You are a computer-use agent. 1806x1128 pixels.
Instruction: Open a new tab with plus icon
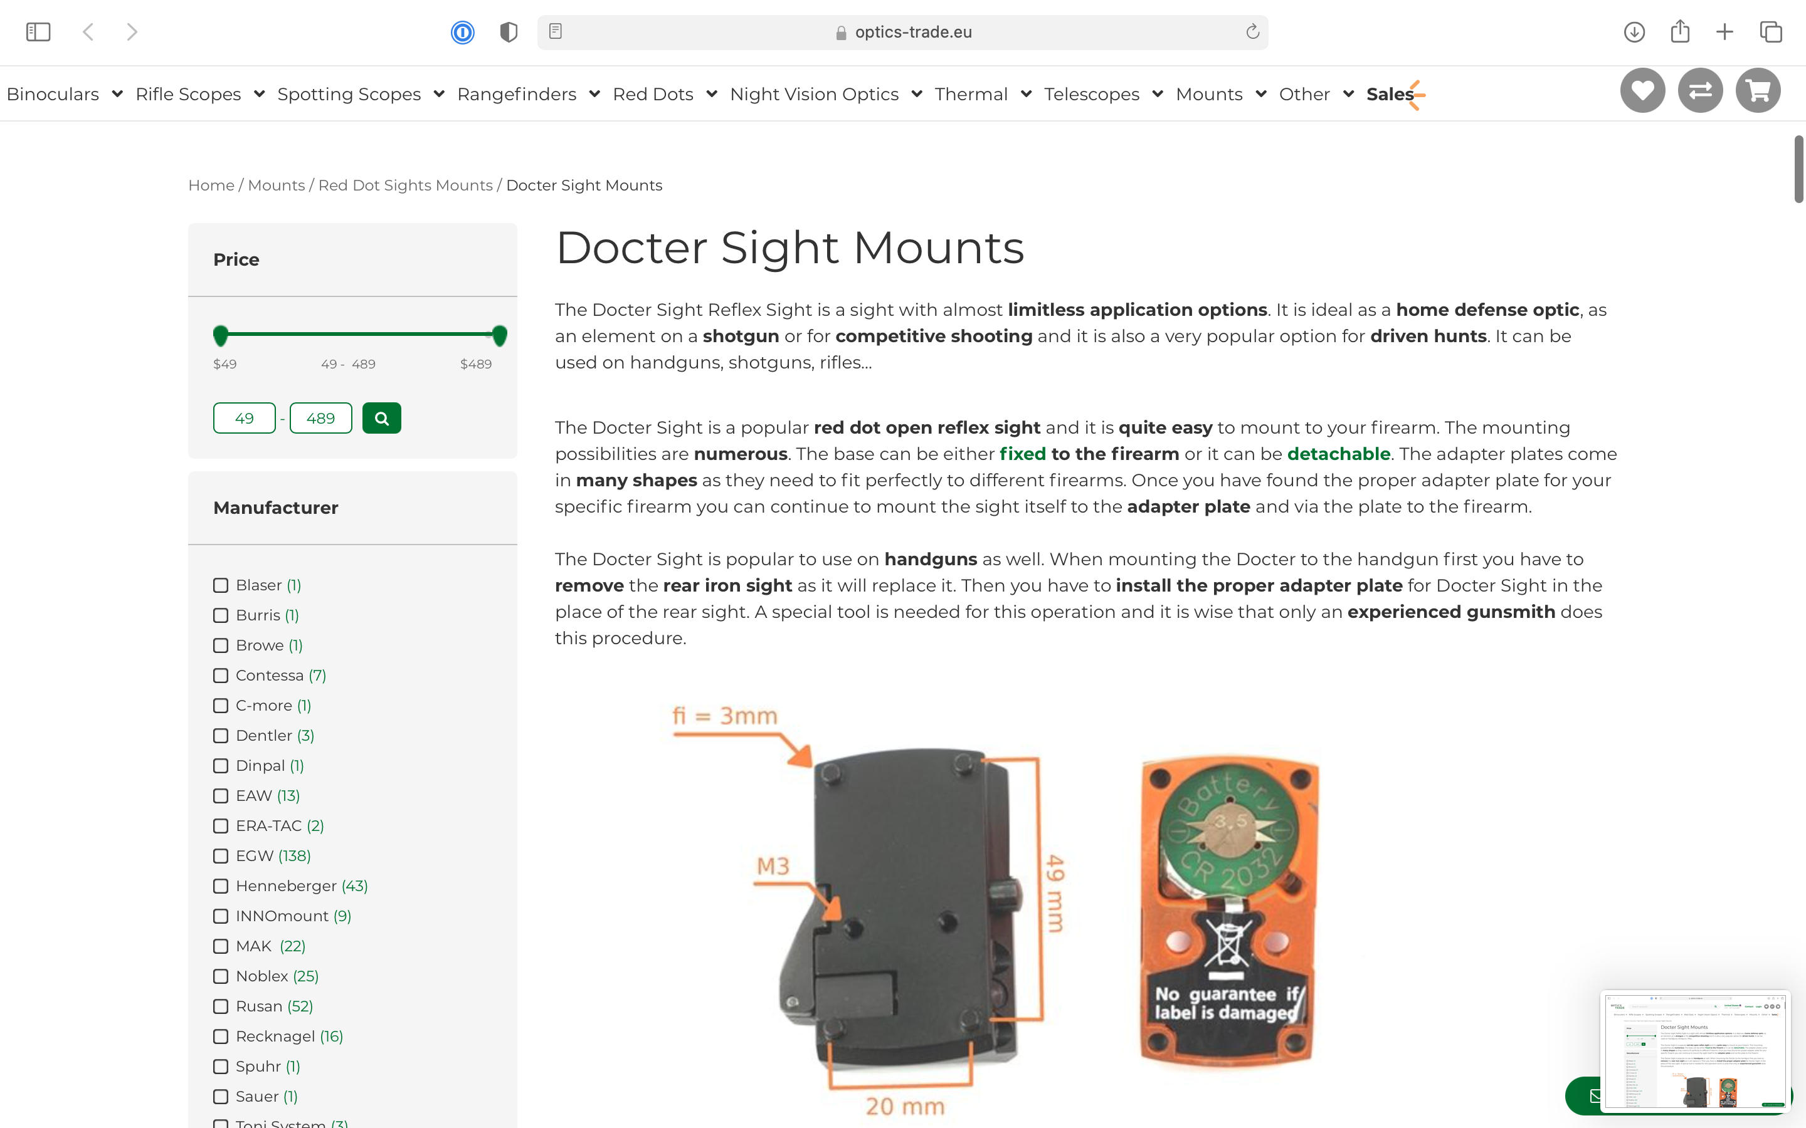coord(1724,32)
